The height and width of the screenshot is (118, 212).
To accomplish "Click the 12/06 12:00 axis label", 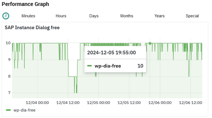I will coord(190,103).
